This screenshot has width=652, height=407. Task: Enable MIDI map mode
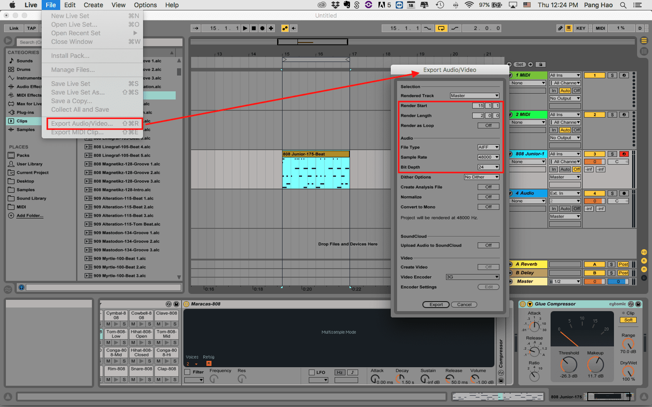point(600,28)
